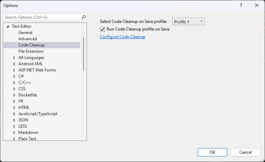Image resolution: width=265 pixels, height=162 pixels.
Task: Click the search magnifier icon
Action: coord(84,17)
